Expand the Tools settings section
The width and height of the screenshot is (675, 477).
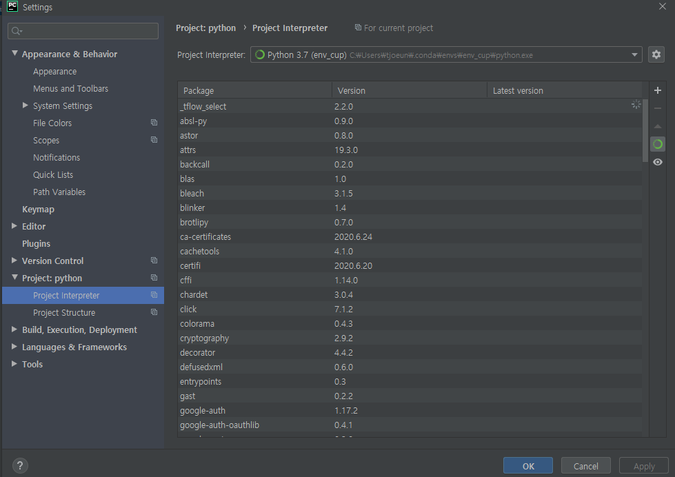tap(14, 363)
